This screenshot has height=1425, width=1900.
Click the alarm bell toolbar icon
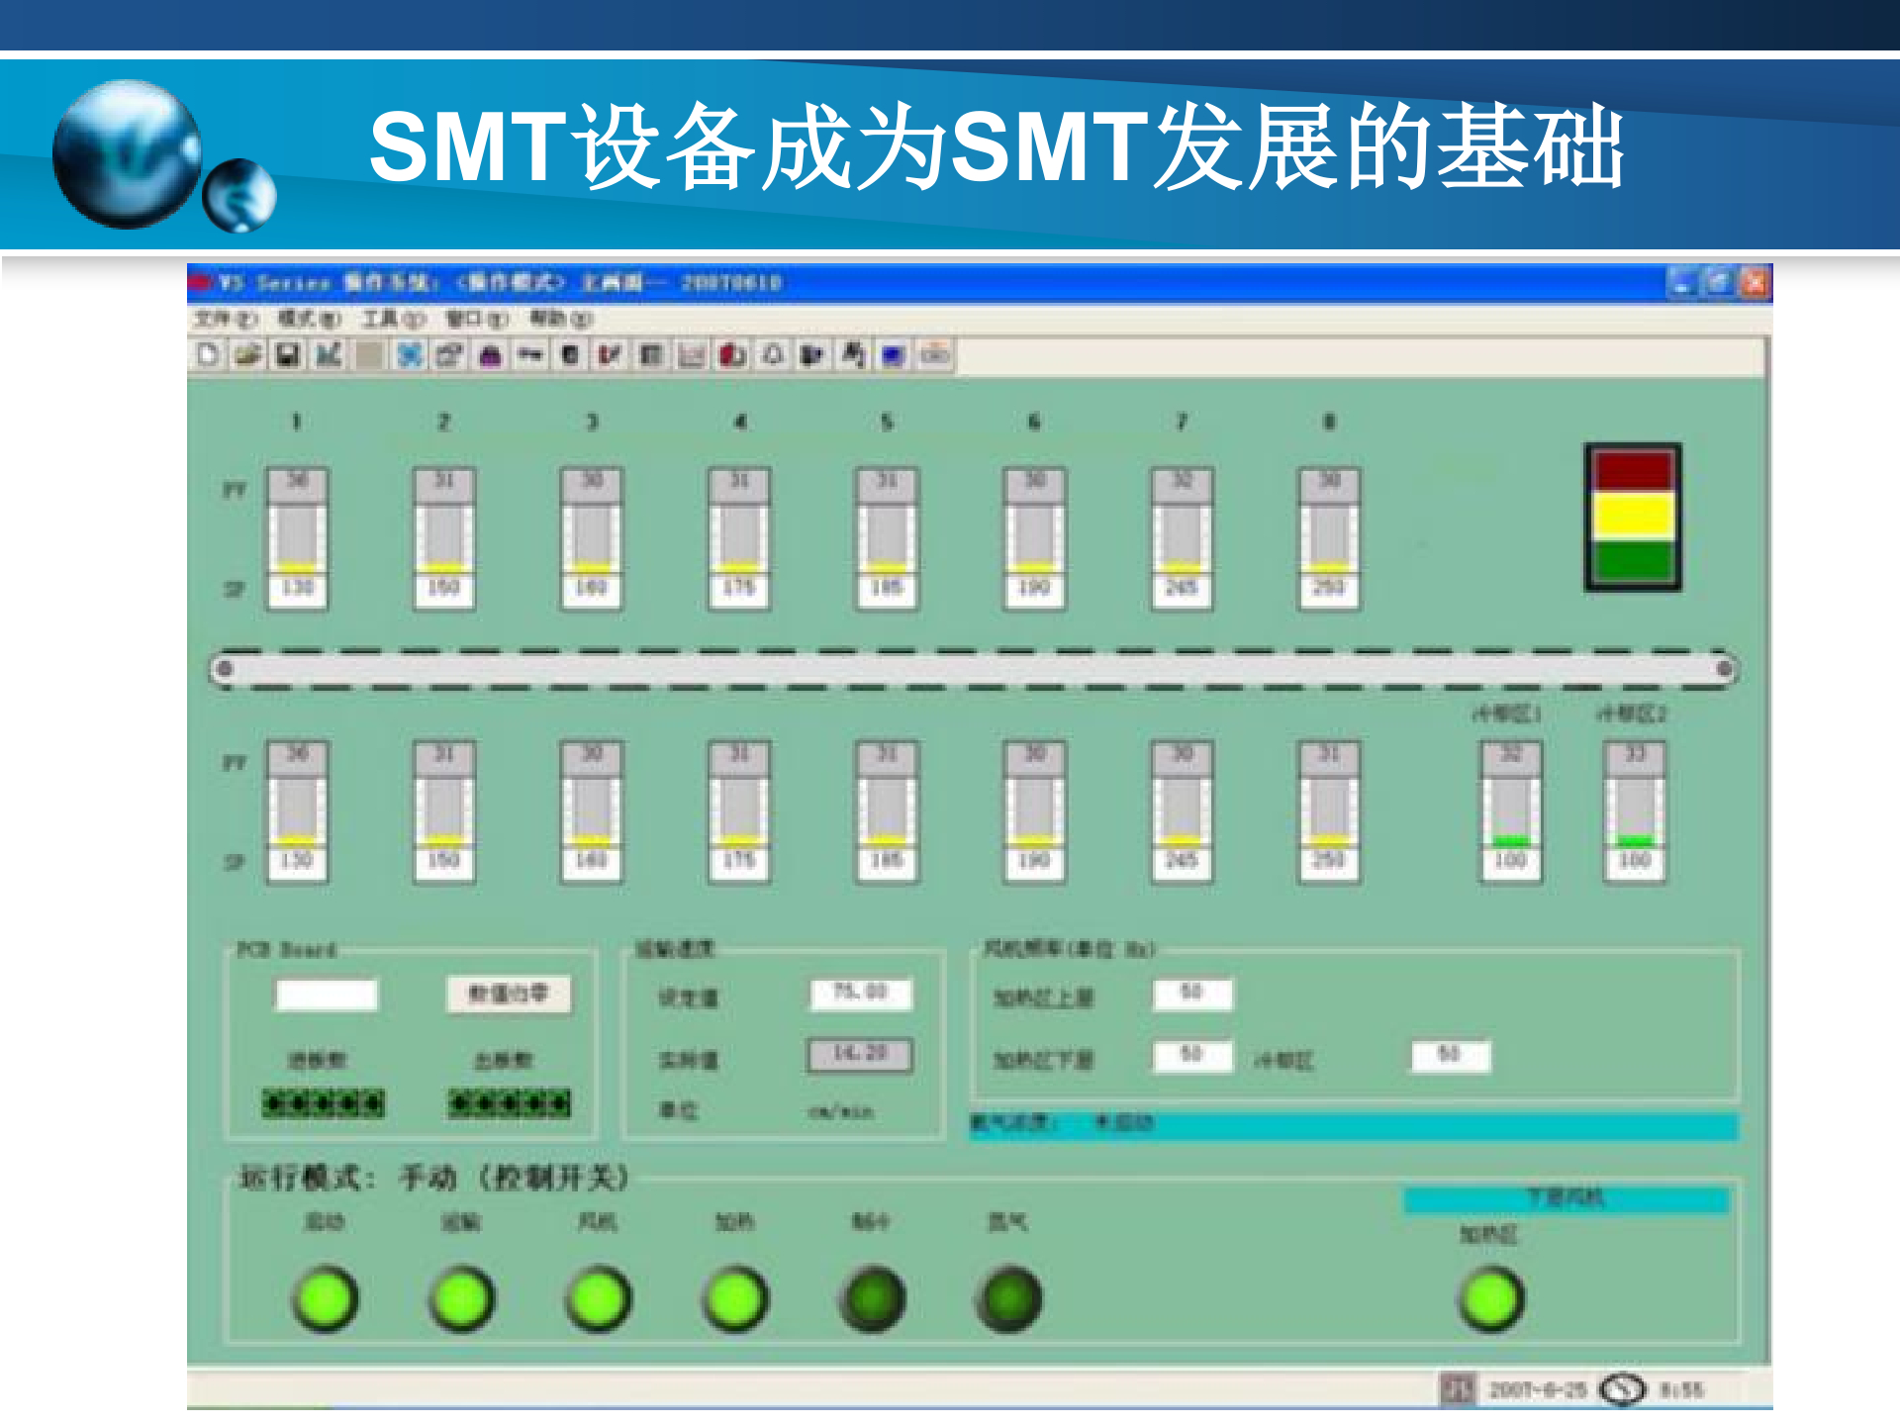click(x=773, y=358)
